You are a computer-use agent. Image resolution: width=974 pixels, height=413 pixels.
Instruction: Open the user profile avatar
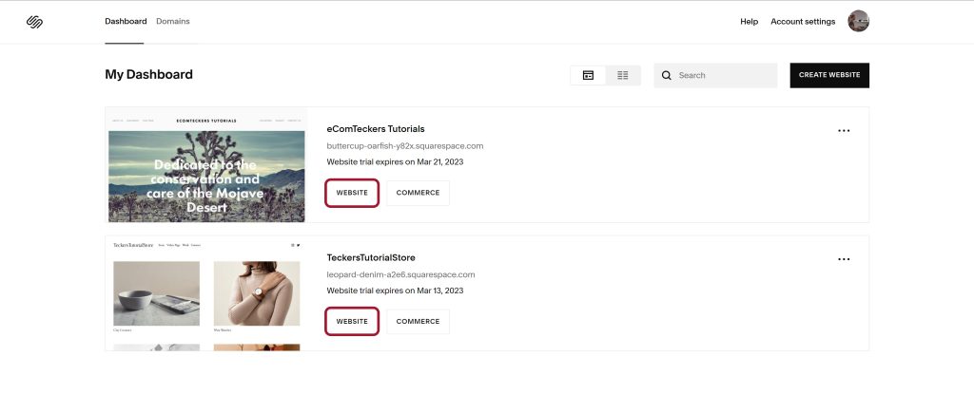pyautogui.click(x=859, y=21)
